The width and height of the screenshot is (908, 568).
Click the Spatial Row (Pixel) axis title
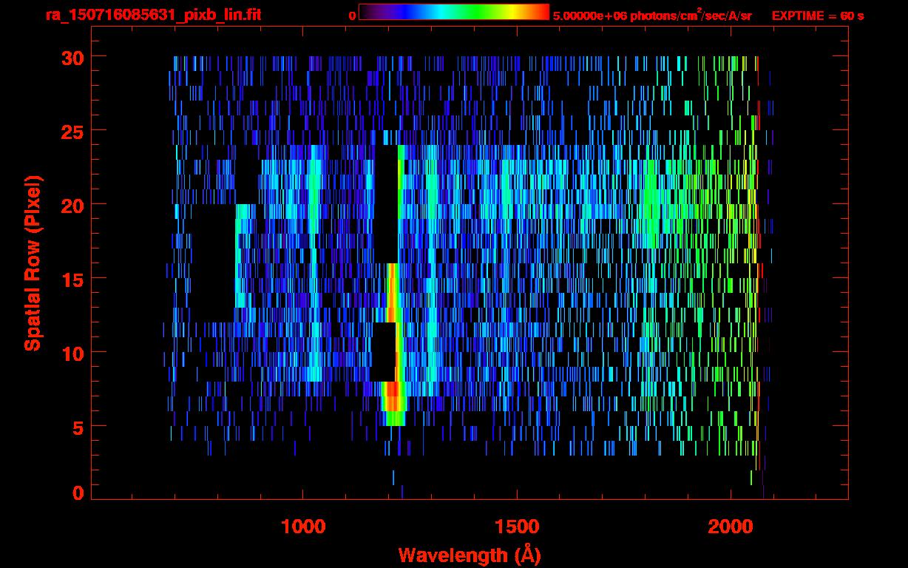click(33, 263)
